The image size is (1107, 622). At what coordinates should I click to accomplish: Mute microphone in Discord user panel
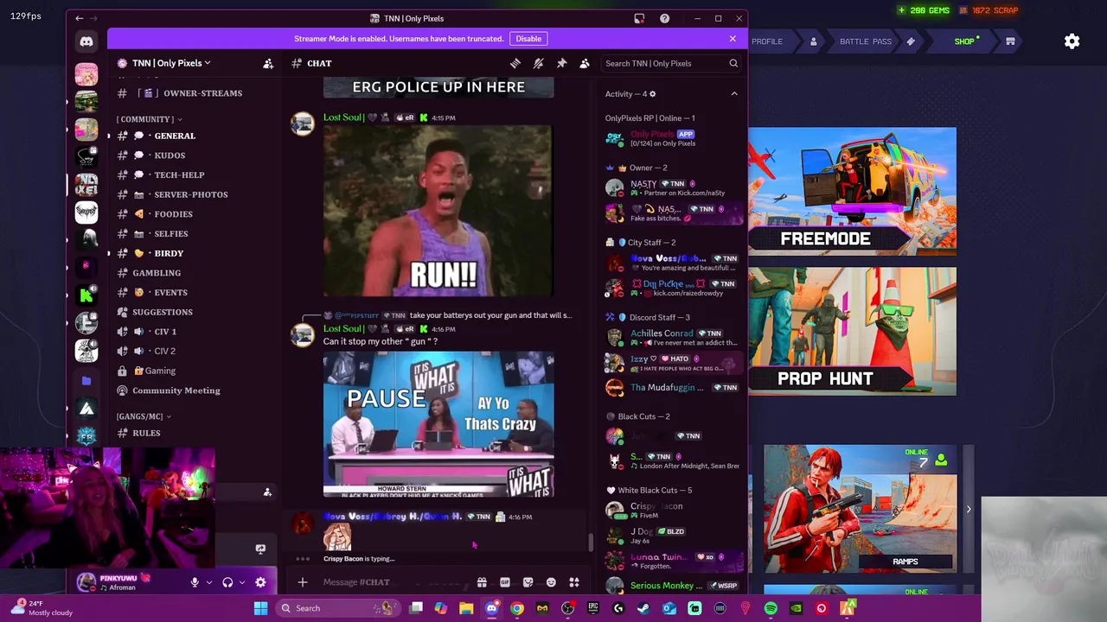(195, 582)
